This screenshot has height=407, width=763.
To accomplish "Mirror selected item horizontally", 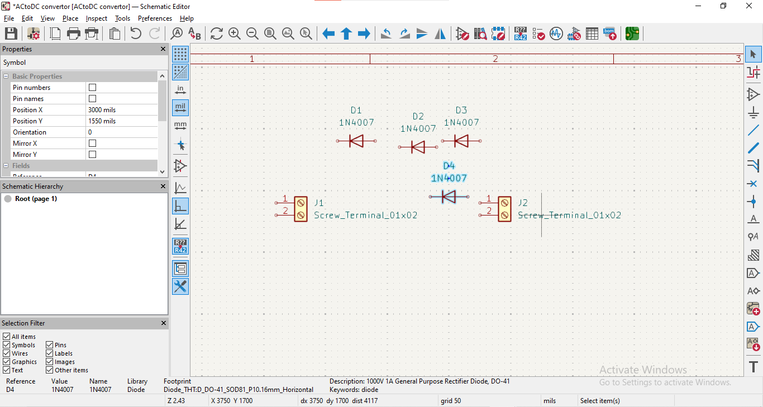I will [440, 33].
